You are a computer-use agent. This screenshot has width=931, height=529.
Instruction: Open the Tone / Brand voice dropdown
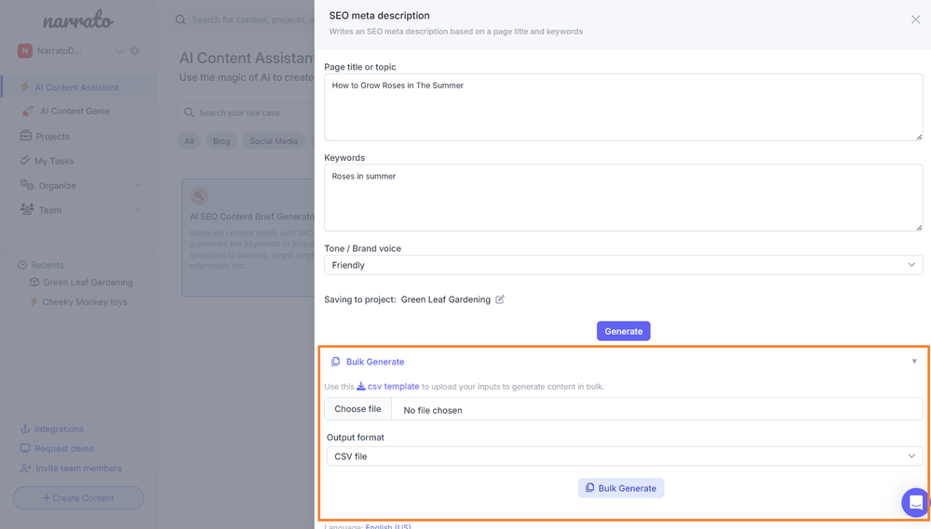[x=624, y=265]
